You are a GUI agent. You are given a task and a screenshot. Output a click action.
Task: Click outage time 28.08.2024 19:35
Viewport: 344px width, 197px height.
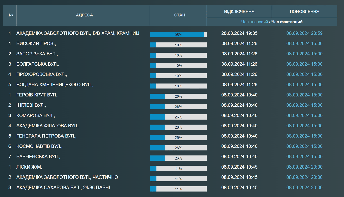click(x=239, y=33)
